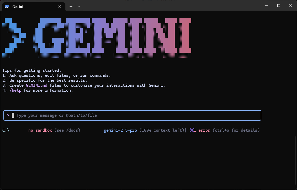Close the Gemini tab
This screenshot has width=297, height=190.
point(60,7)
